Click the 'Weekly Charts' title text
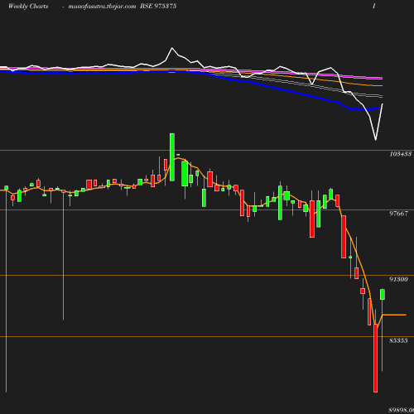Screen dimensions: 414x414 (x=28, y=7)
